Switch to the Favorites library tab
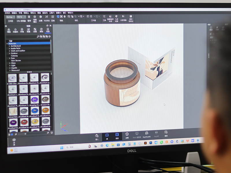The height and width of the screenshot is (173, 231). click(16, 31)
